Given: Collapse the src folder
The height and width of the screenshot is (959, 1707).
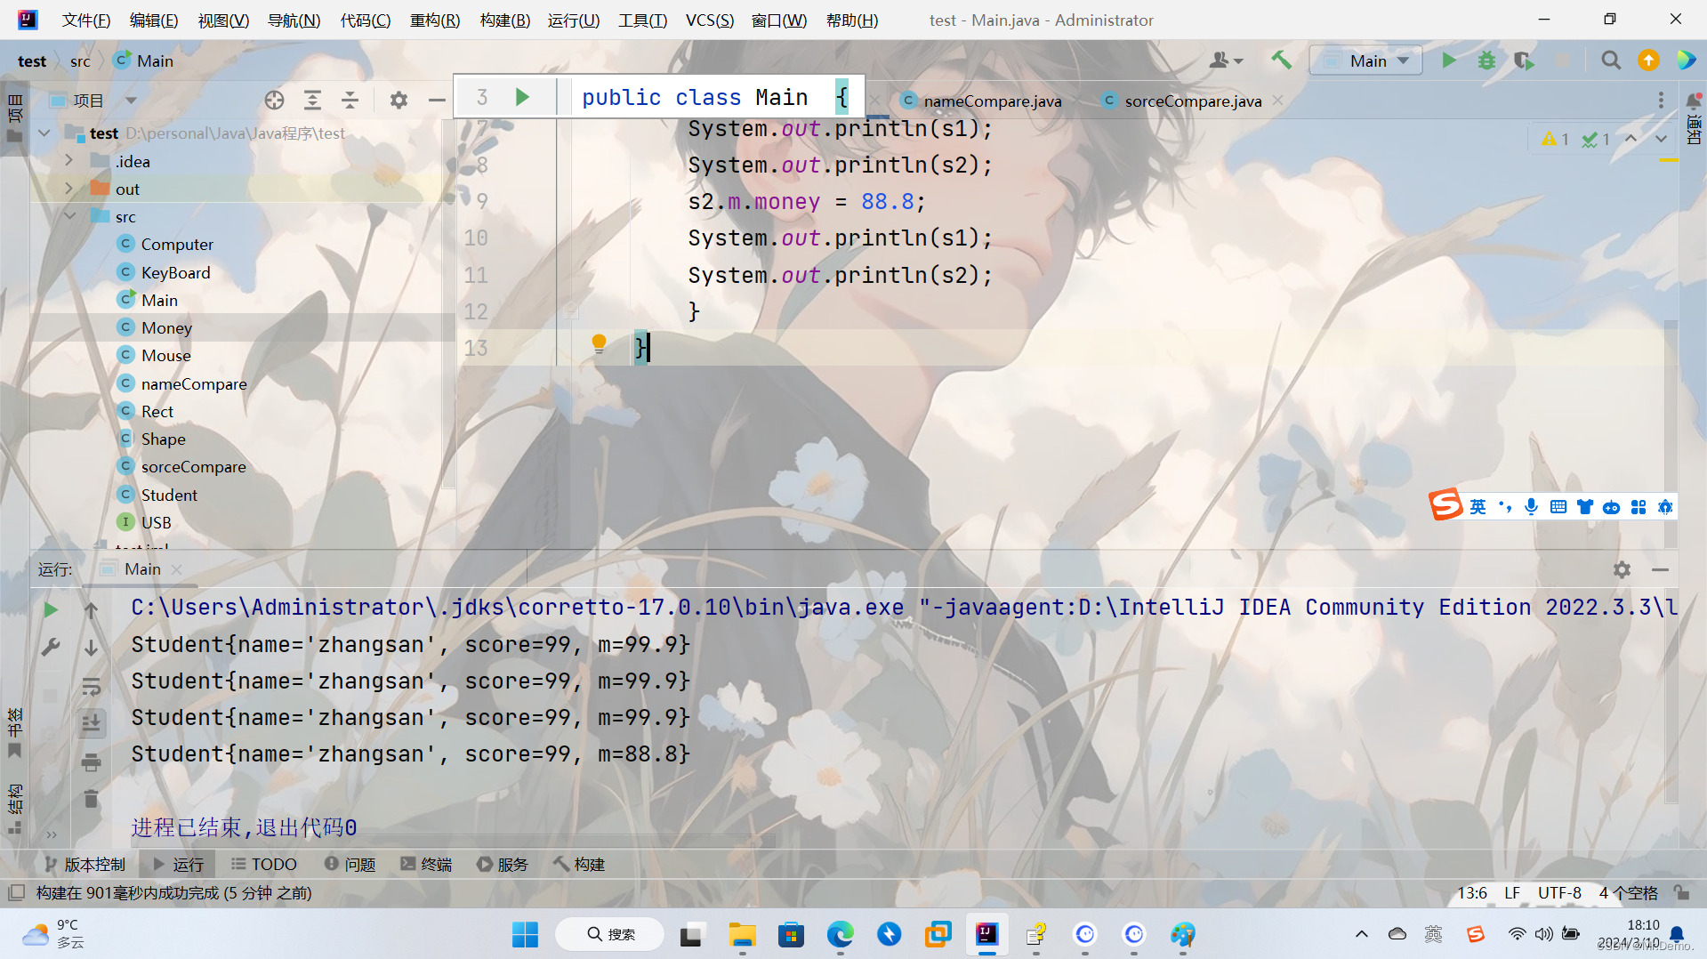Looking at the screenshot, I should pyautogui.click(x=69, y=216).
